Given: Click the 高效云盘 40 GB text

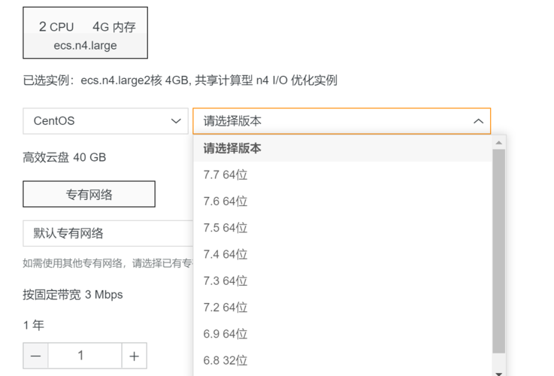Looking at the screenshot, I should (65, 157).
